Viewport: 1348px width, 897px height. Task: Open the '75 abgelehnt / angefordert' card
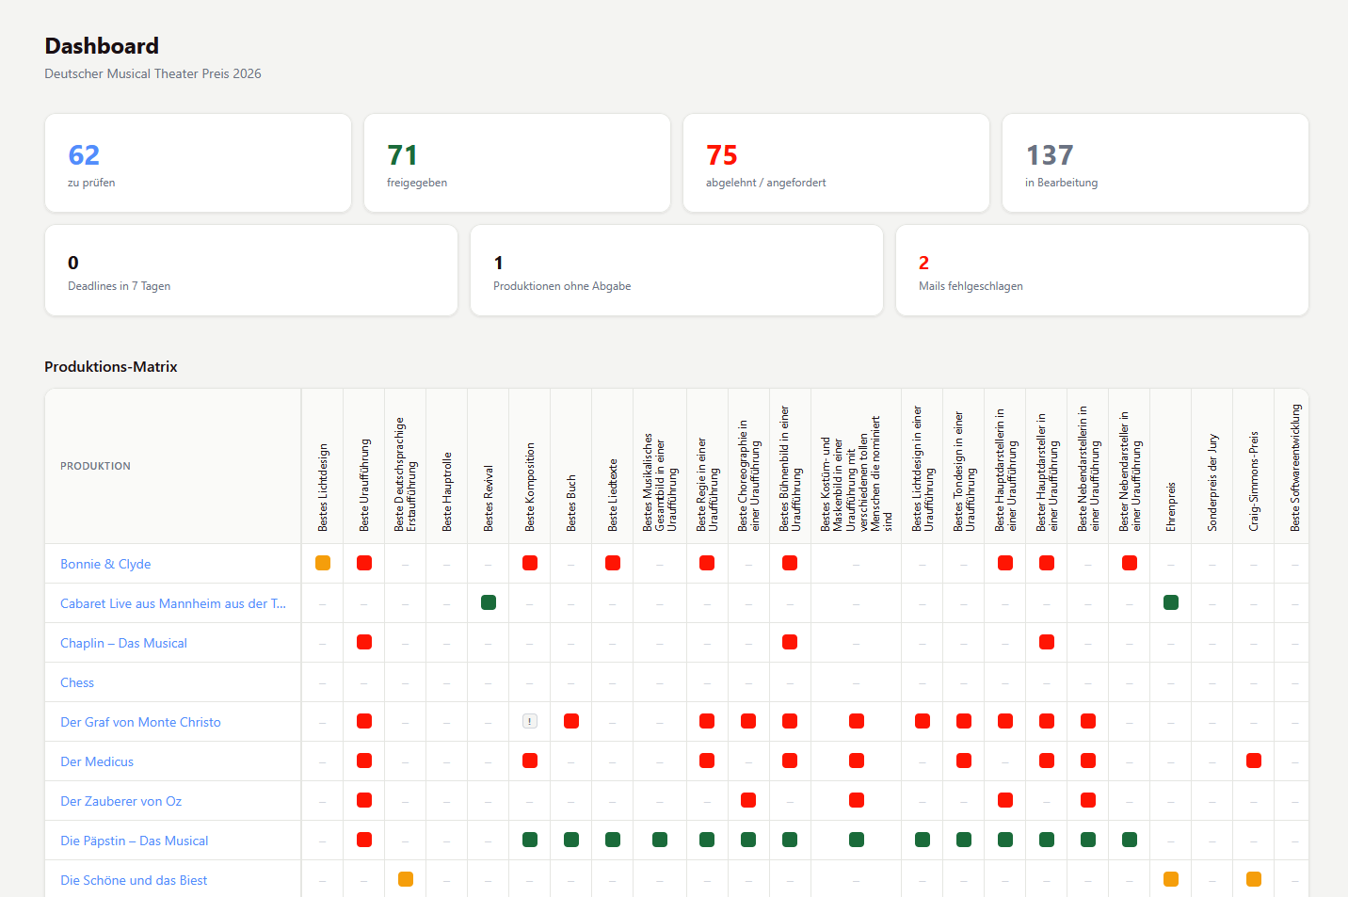pyautogui.click(x=836, y=163)
